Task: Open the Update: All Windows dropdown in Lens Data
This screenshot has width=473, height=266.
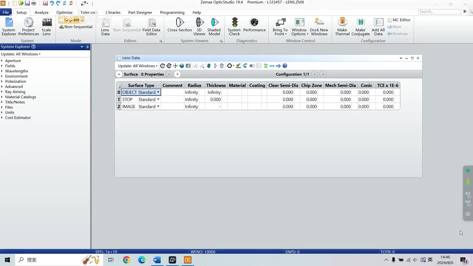Action: click(x=137, y=66)
